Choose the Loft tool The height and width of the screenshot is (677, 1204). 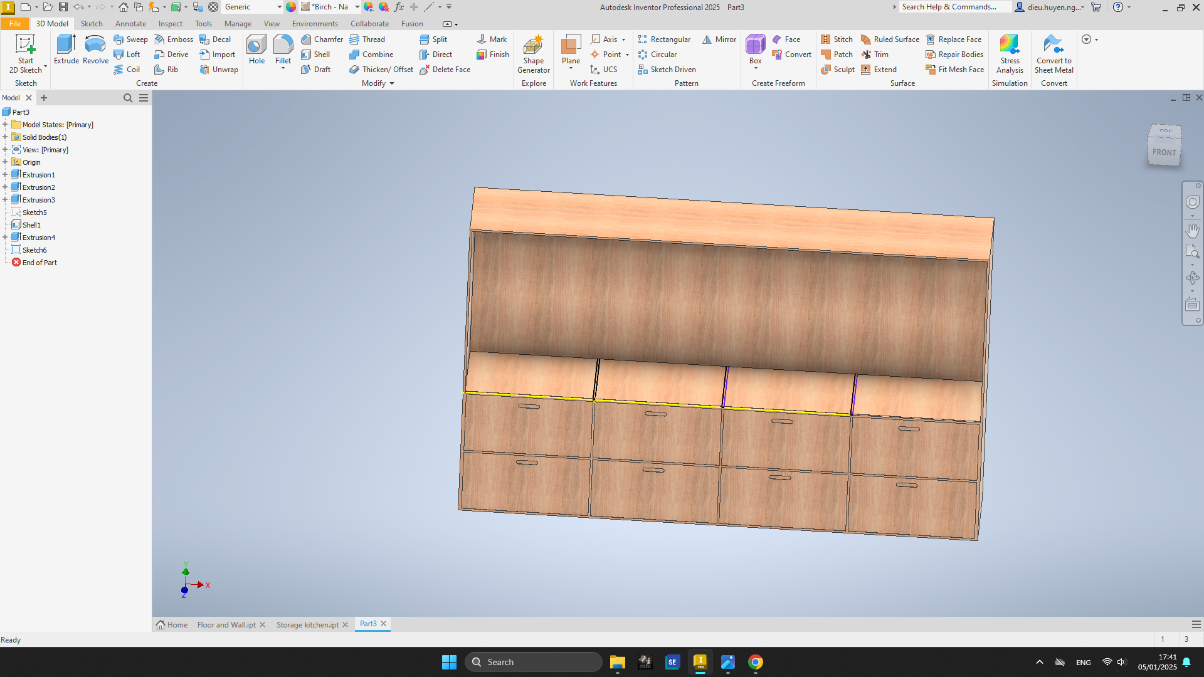[127, 54]
